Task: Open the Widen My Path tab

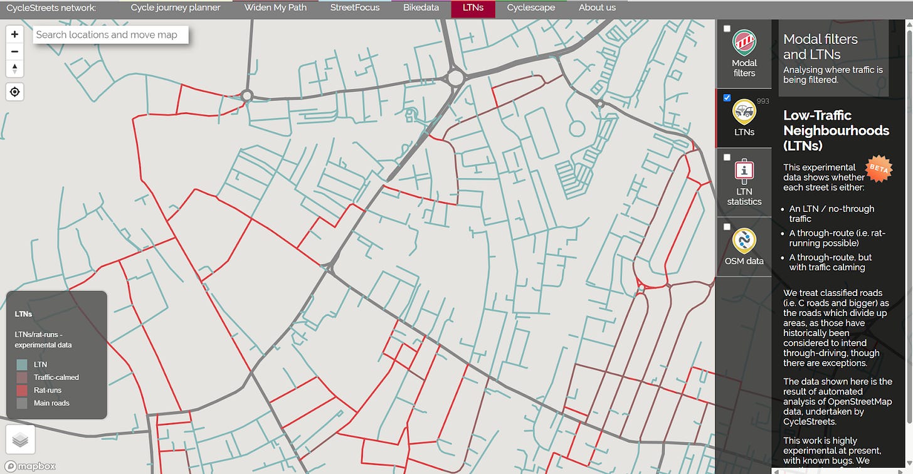Action: tap(275, 8)
